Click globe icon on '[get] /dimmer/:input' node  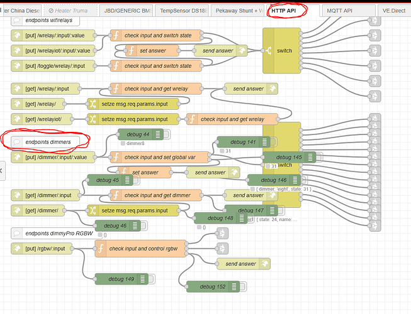pos(18,195)
